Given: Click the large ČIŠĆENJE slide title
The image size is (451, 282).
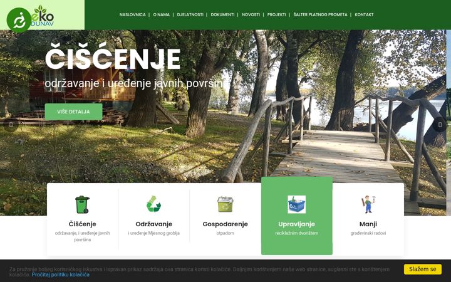Looking at the screenshot, I should (x=113, y=56).
